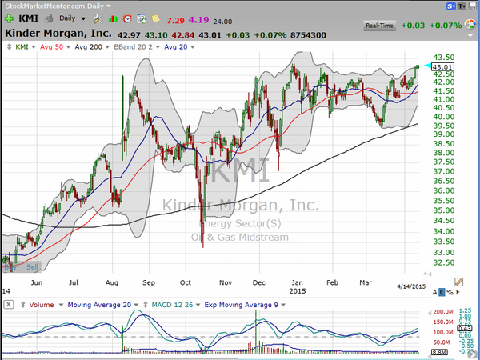
Task: Open the Exp Moving Average 9 dropdown
Action: click(x=283, y=305)
